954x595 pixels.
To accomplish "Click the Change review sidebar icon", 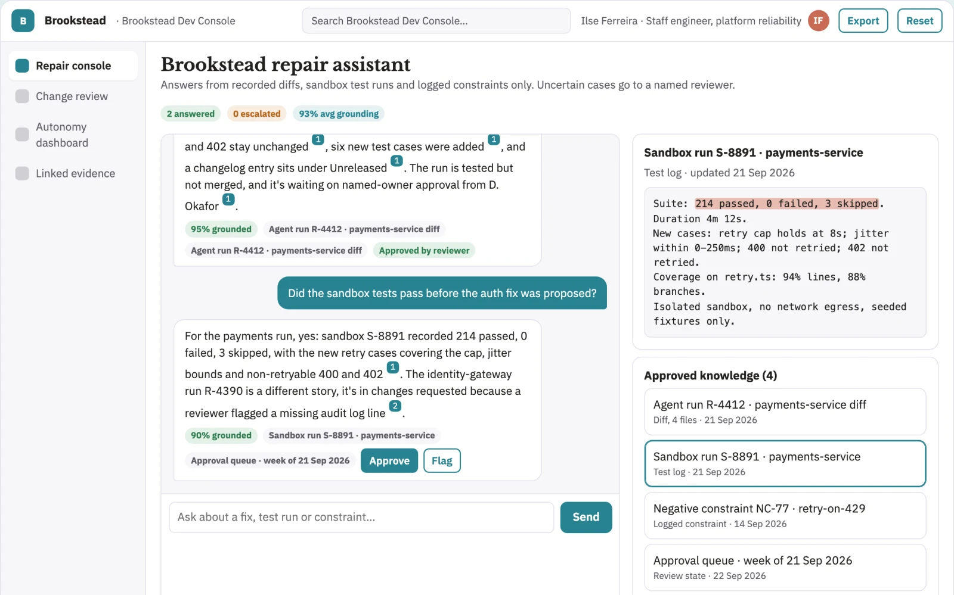I will (x=22, y=96).
